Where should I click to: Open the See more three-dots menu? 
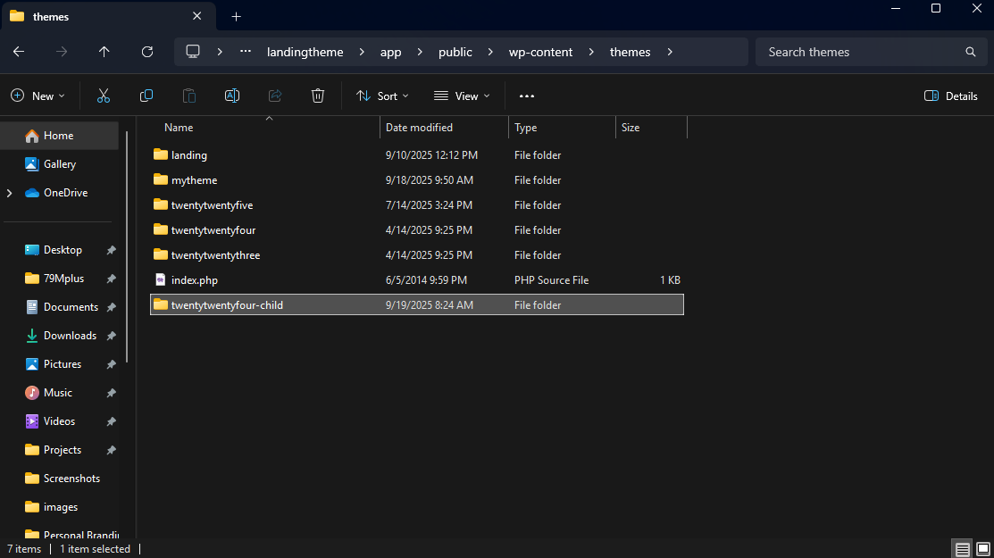pos(527,96)
